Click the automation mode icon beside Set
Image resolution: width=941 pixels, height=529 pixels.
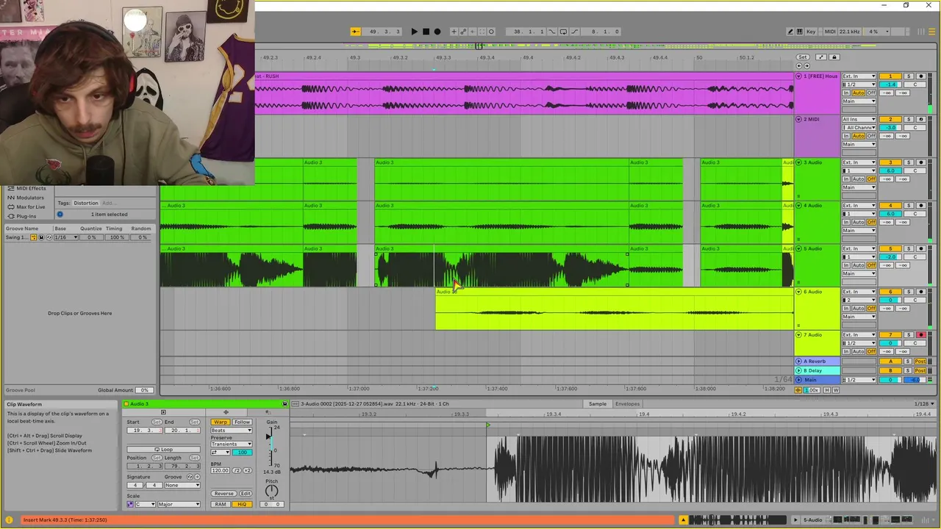821,57
